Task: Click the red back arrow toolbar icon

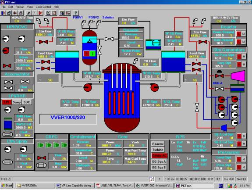Action: coord(15,13)
